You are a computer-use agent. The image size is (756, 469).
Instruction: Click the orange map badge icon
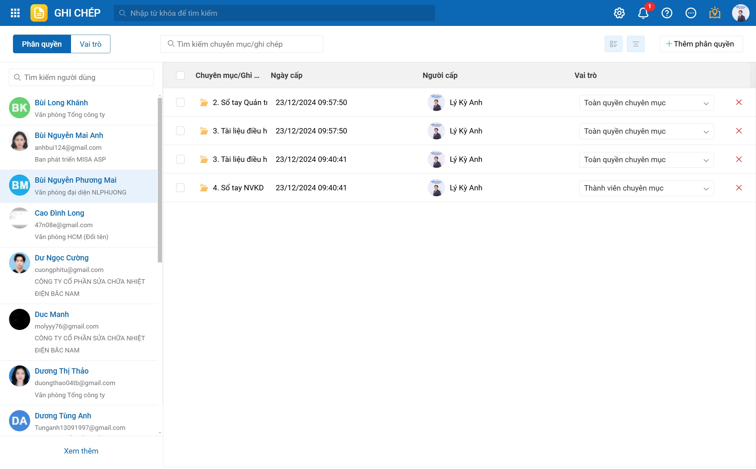714,13
